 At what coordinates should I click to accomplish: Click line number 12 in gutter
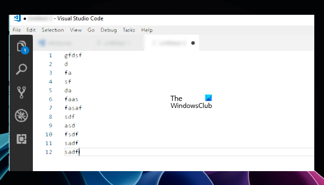coord(49,152)
